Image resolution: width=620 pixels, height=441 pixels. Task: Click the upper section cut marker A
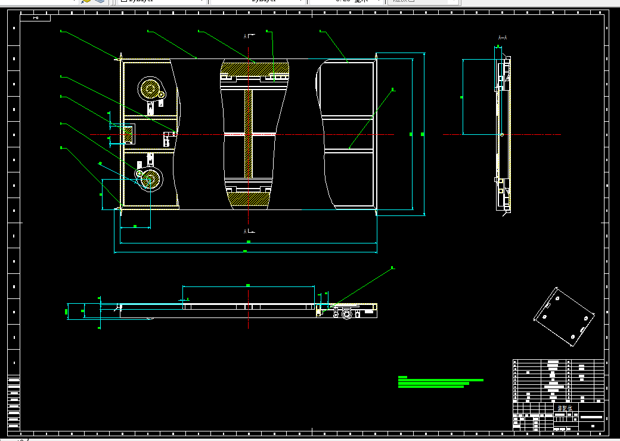[249, 36]
